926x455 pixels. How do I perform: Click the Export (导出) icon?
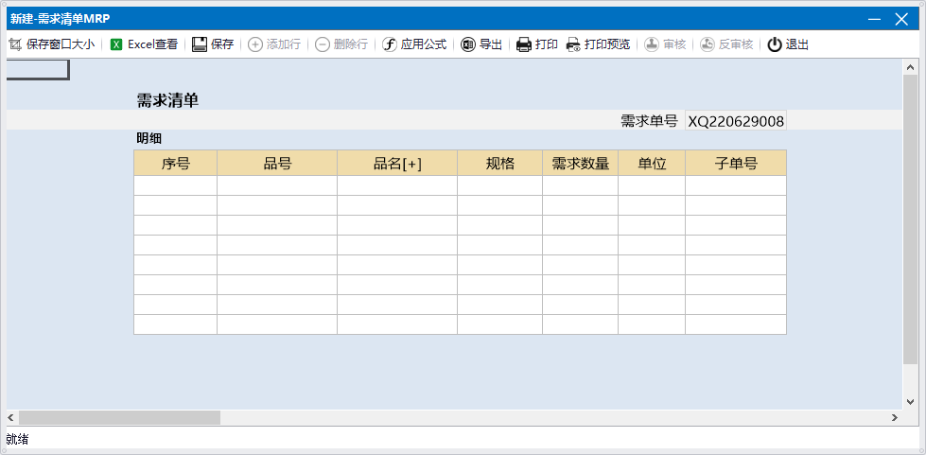[468, 44]
